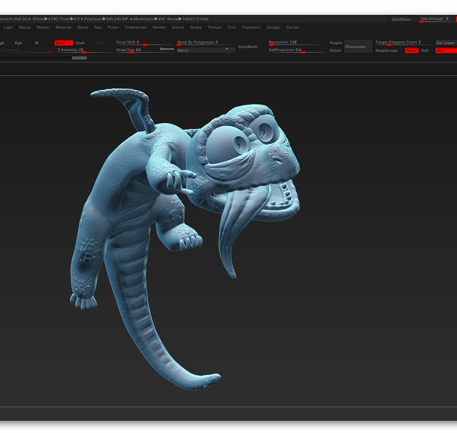Toggle Dynamic draw size

(167, 49)
